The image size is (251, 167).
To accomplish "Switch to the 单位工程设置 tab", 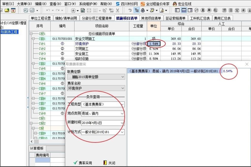I will coord(41,18).
